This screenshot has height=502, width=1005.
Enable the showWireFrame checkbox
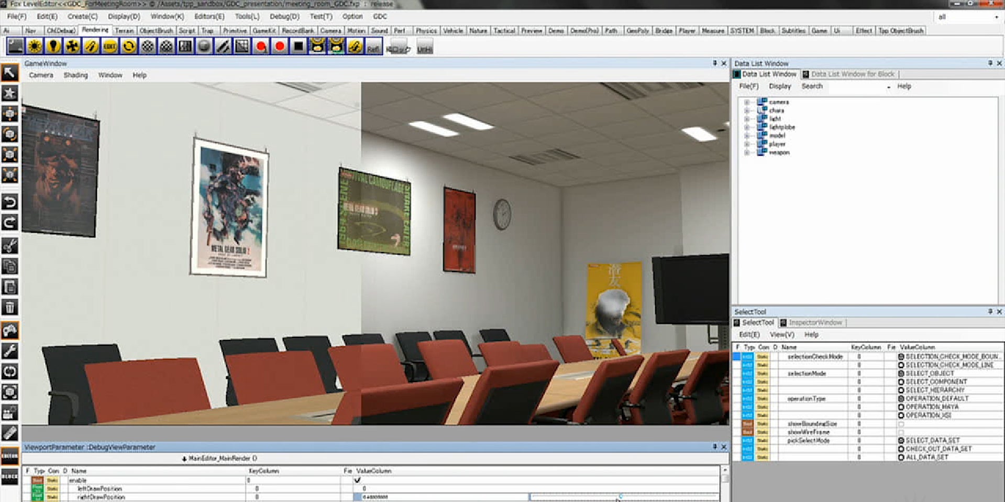901,432
